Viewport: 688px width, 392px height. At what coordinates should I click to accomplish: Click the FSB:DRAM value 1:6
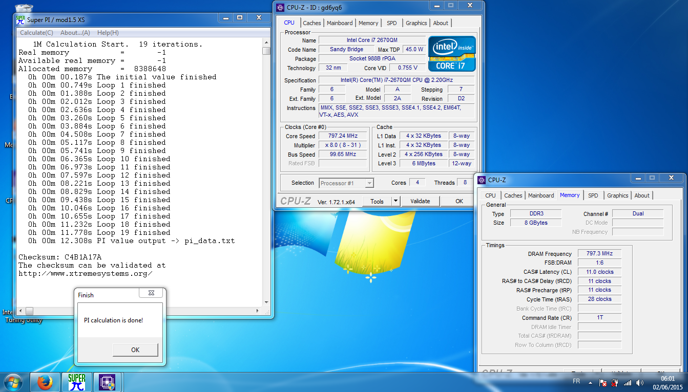coord(599,263)
